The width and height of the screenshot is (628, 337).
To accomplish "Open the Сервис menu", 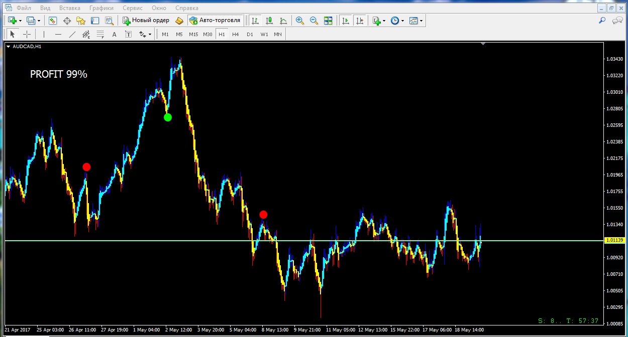I will [133, 8].
